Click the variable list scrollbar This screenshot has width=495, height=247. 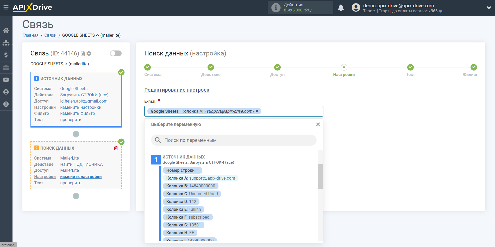pos(321,176)
